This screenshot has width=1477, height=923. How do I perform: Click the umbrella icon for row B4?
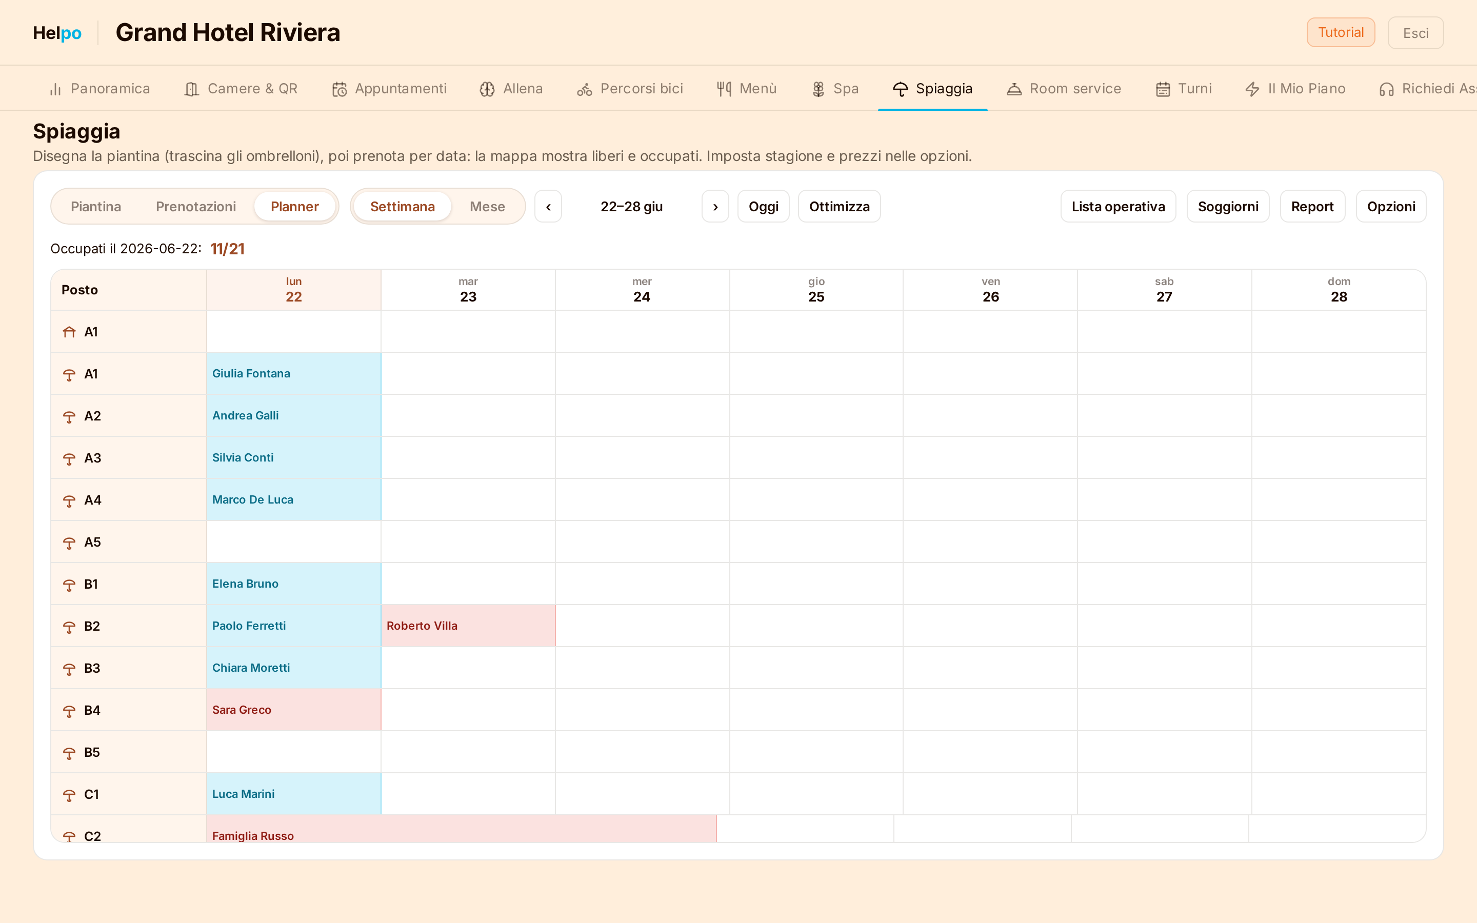[69, 711]
